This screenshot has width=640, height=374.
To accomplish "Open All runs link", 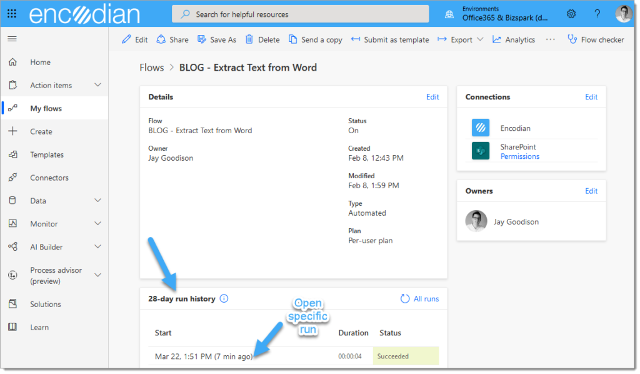I will point(426,299).
